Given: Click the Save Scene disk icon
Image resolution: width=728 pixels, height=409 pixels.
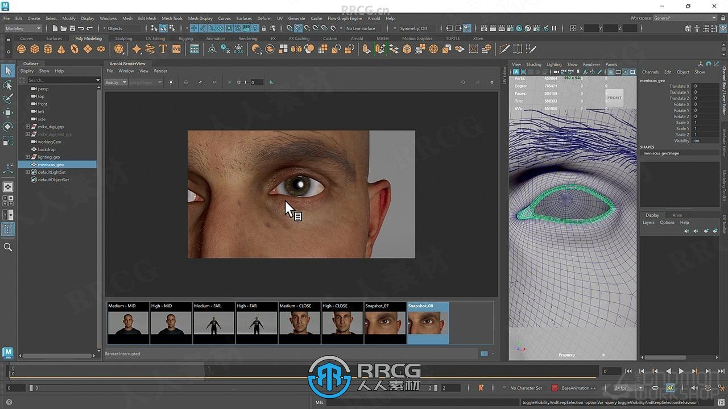Looking at the screenshot, I should coord(72,28).
